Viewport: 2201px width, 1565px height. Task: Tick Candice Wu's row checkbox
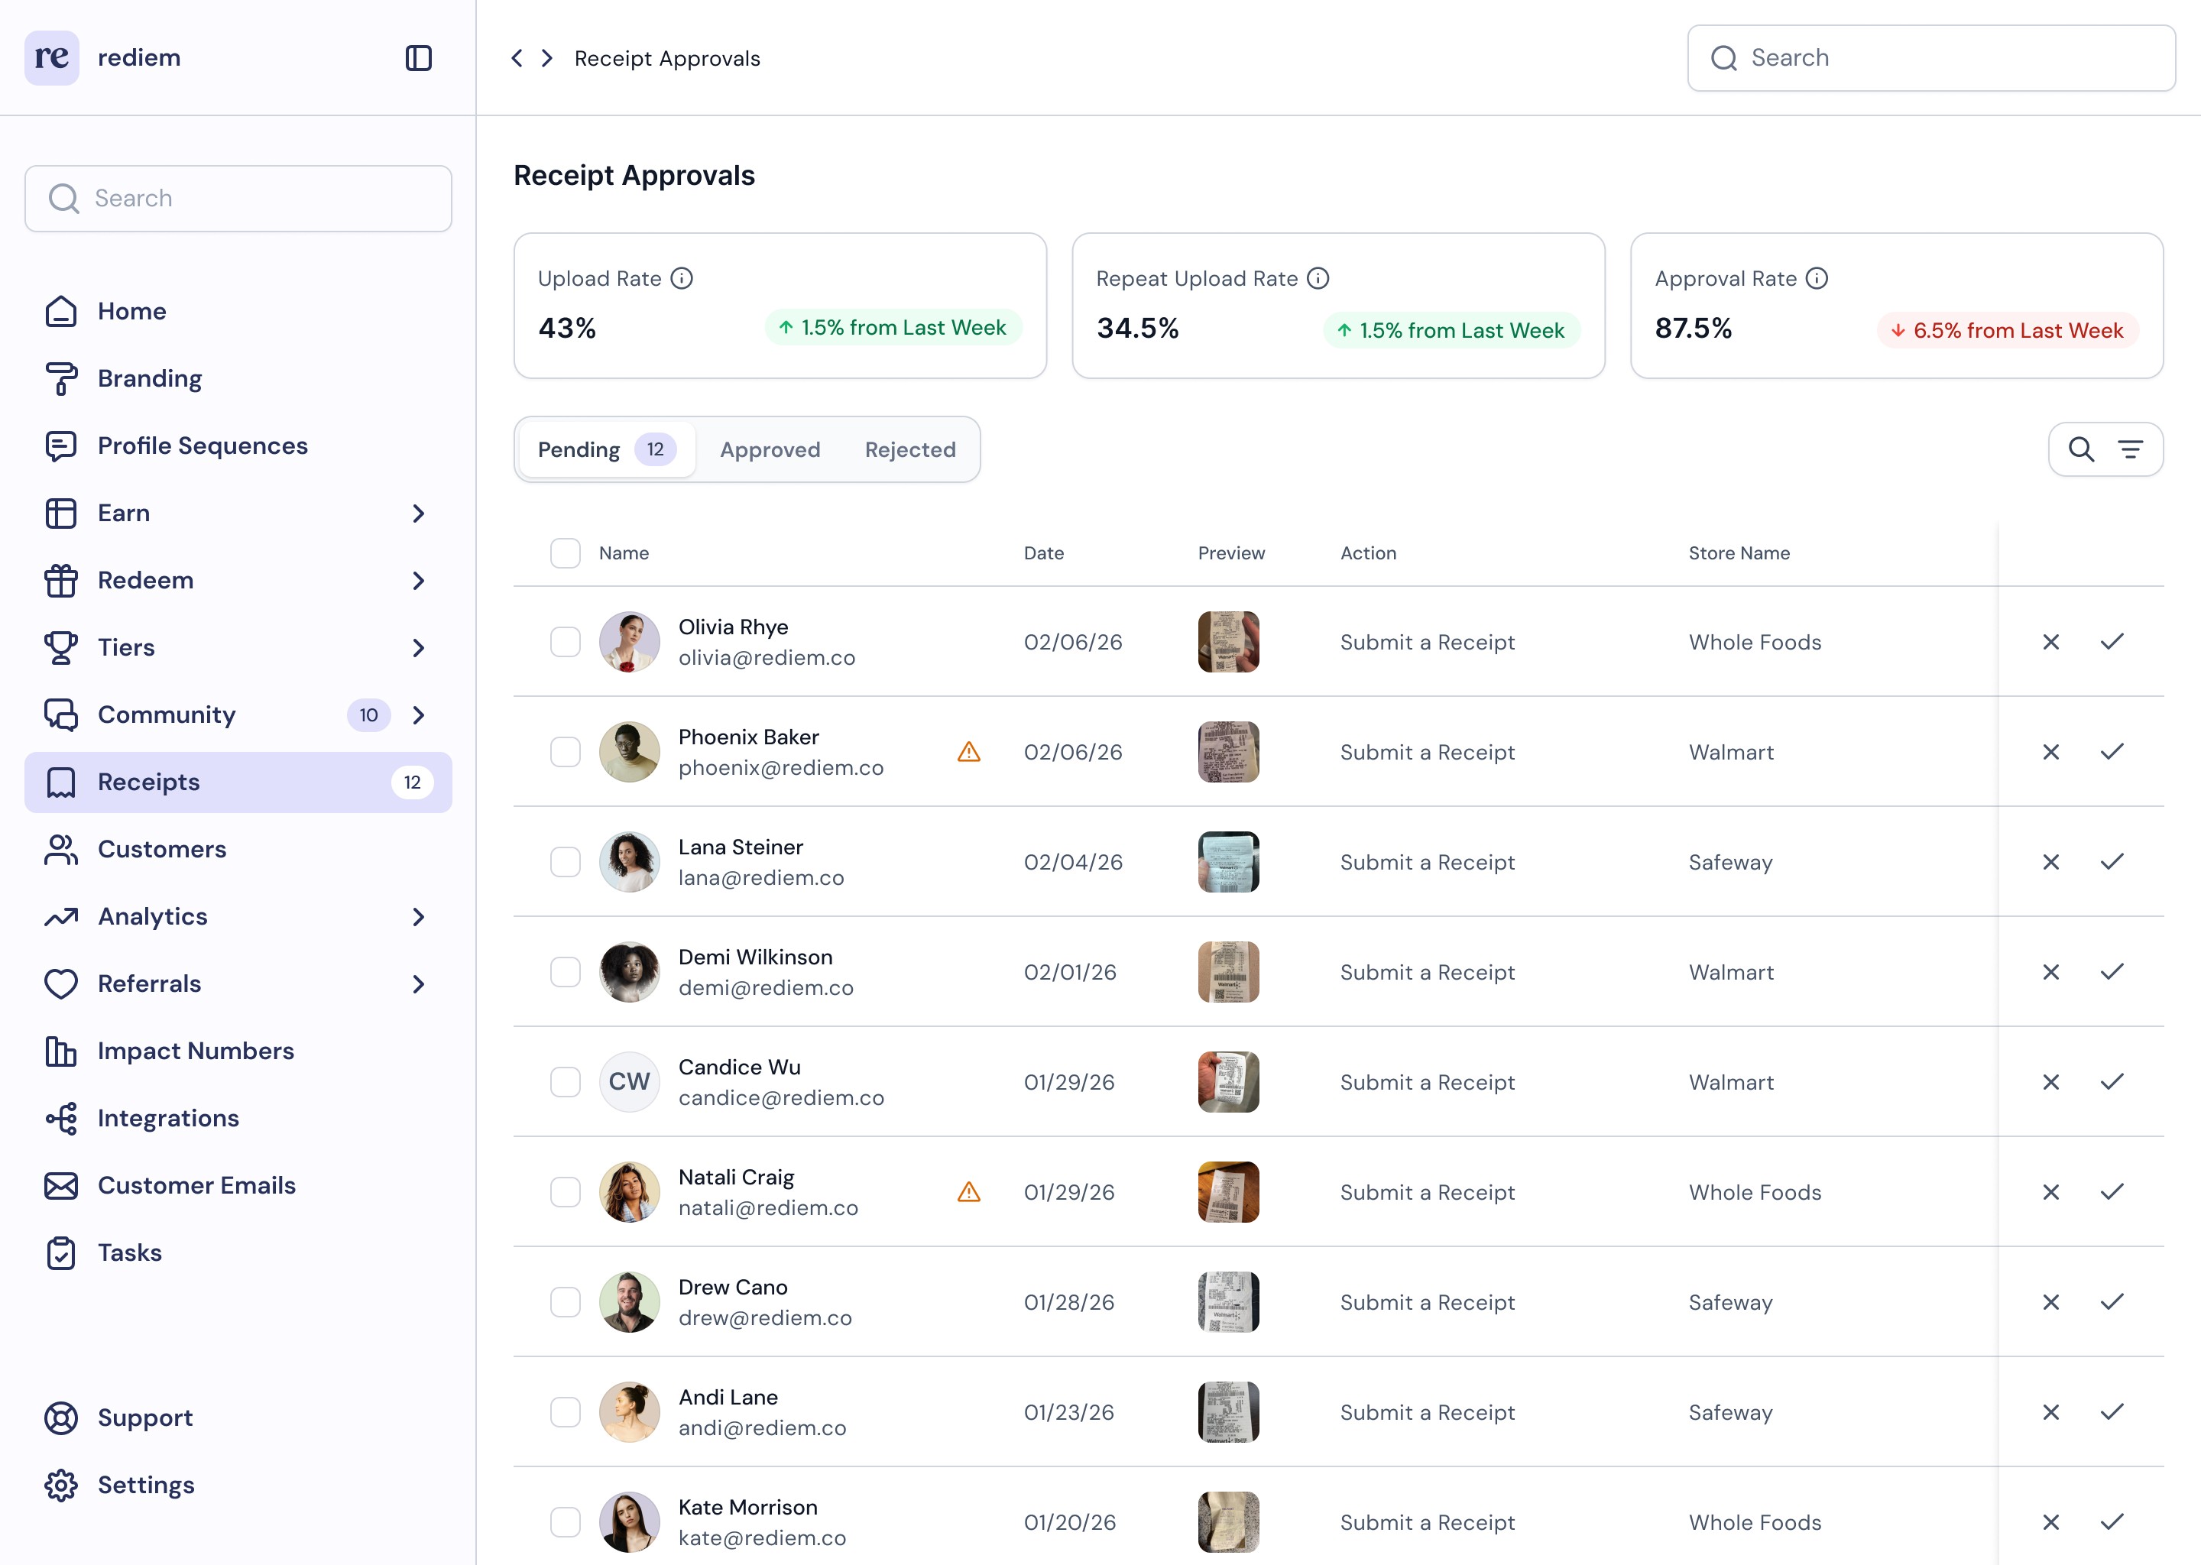pyautogui.click(x=565, y=1082)
